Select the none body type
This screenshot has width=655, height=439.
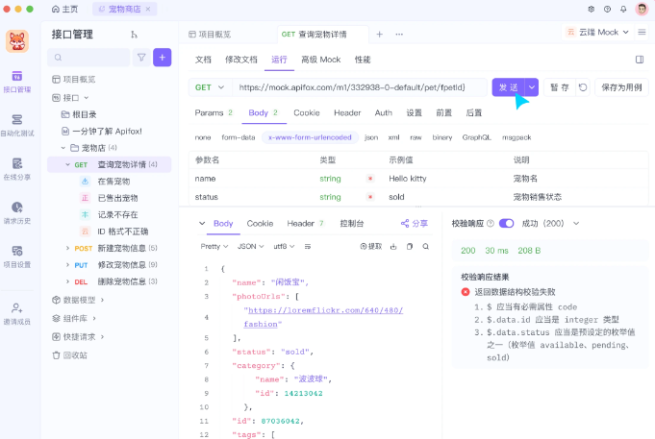point(203,137)
